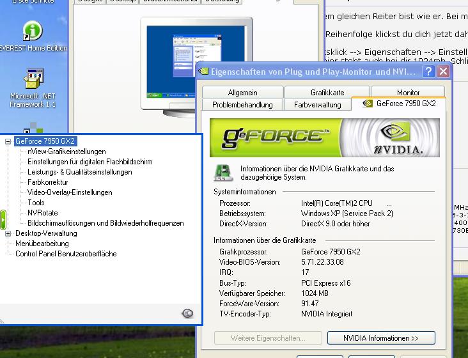
Task: Collapse the GeForce 7950 GX2 tree node
Action: click(x=8, y=141)
